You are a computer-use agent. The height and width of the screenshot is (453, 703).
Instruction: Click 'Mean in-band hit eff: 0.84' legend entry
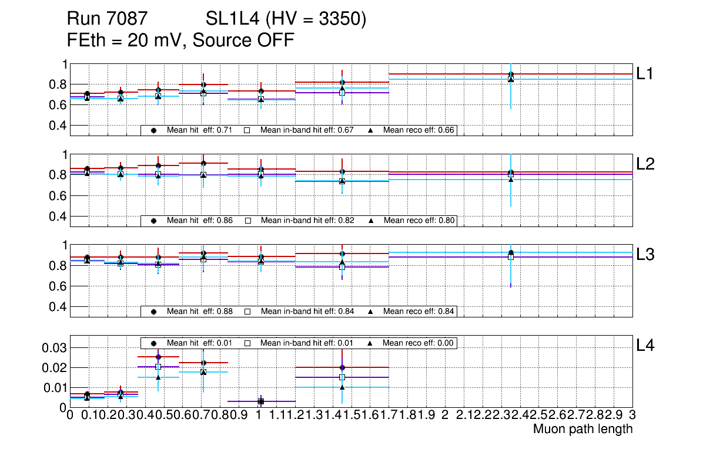point(307,311)
